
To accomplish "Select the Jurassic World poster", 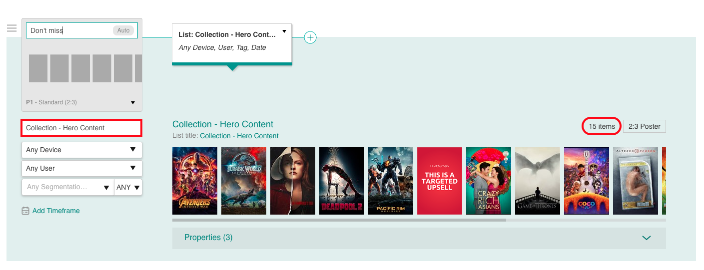I will click(x=244, y=181).
